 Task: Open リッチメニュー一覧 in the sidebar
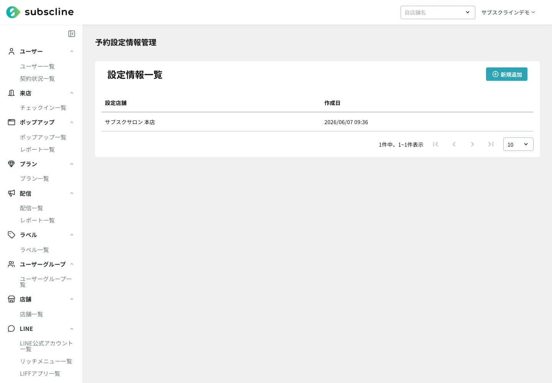[46, 361]
